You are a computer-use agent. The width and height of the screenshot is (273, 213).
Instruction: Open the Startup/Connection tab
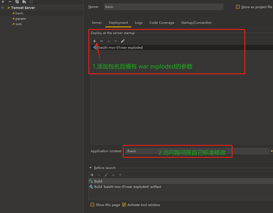pyautogui.click(x=196, y=23)
